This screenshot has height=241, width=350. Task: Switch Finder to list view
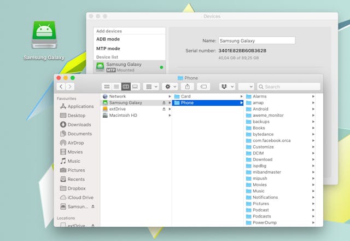point(116,87)
